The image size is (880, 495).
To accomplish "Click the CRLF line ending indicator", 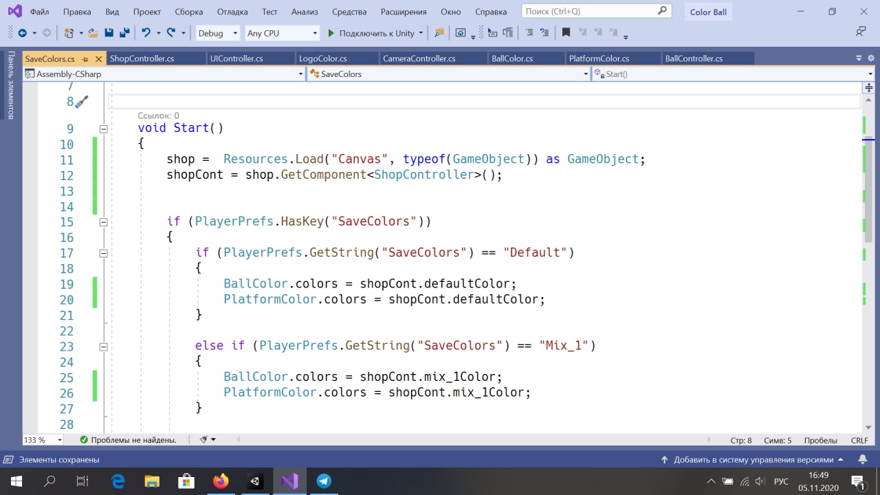I will coord(859,440).
